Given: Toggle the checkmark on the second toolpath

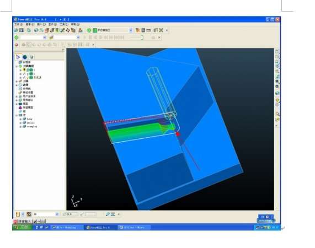Looking at the screenshot, I should pyautogui.click(x=24, y=74).
